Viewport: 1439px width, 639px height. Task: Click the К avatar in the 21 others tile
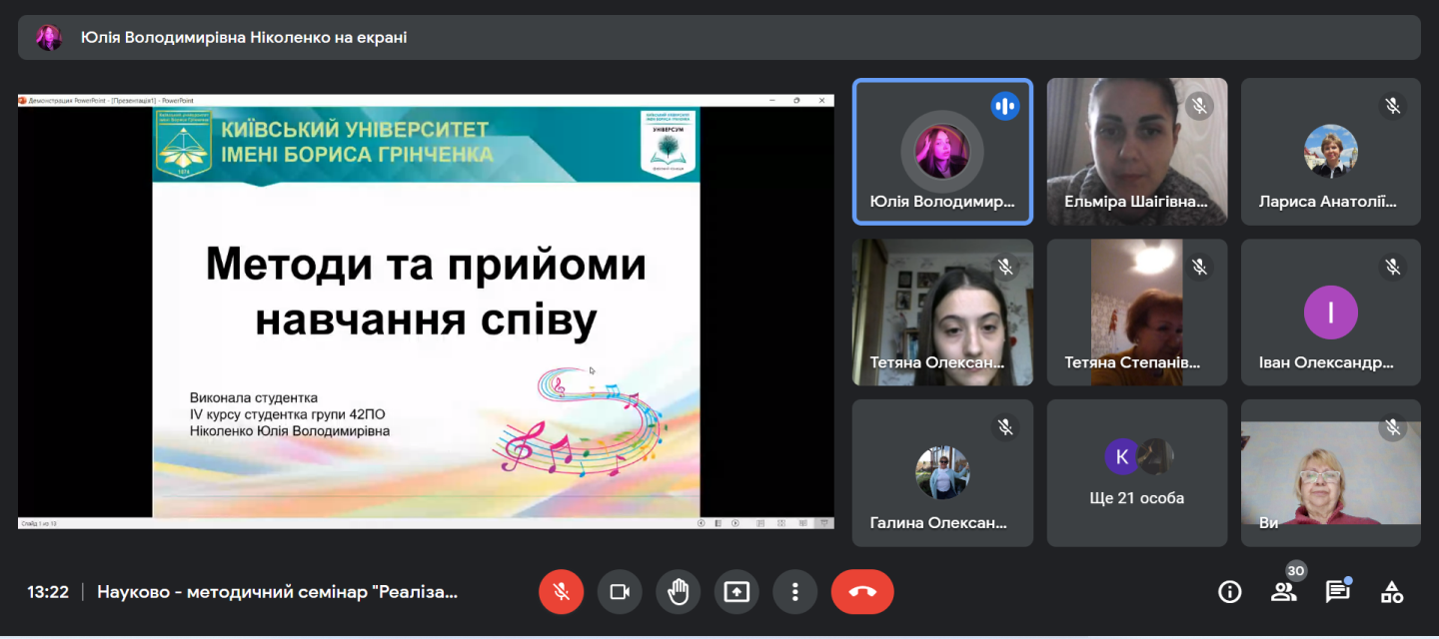[x=1122, y=456]
